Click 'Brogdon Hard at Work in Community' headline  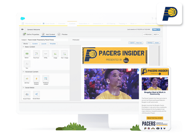tap(155, 93)
